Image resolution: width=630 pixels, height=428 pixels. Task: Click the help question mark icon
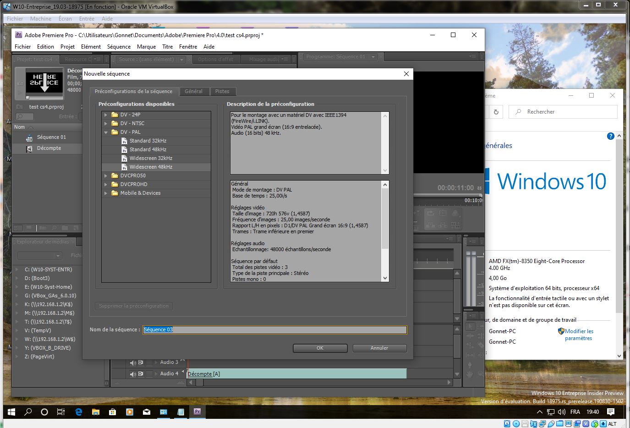pos(610,136)
